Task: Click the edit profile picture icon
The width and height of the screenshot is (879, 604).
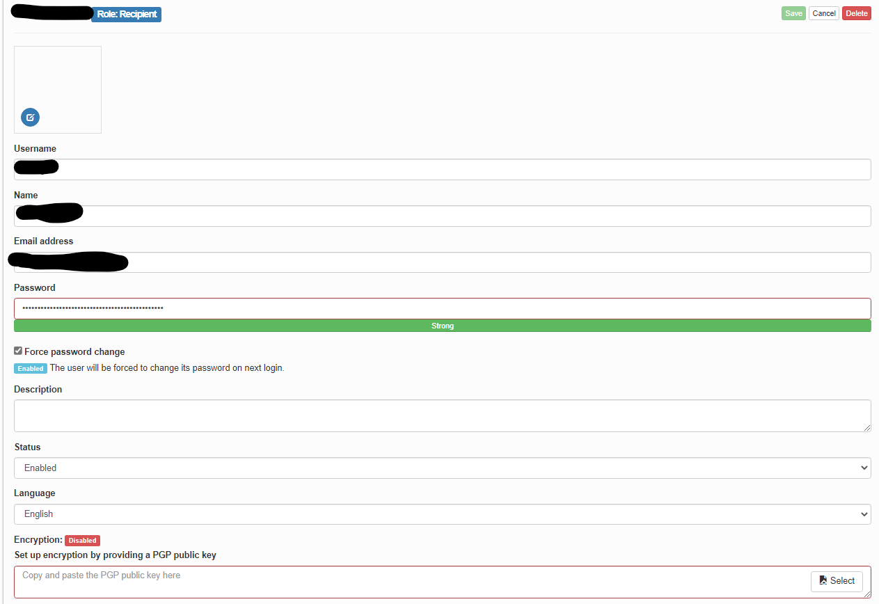Action: [30, 118]
